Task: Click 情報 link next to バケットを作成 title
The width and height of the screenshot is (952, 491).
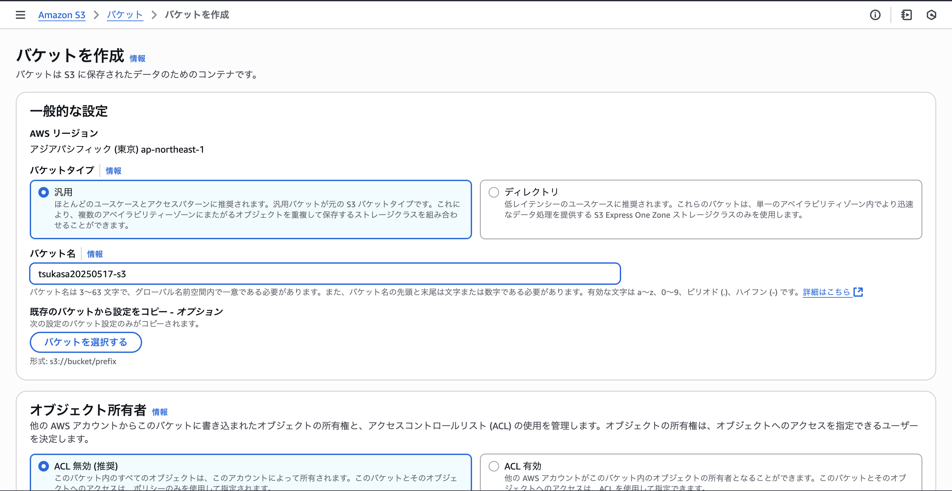Action: coord(138,58)
